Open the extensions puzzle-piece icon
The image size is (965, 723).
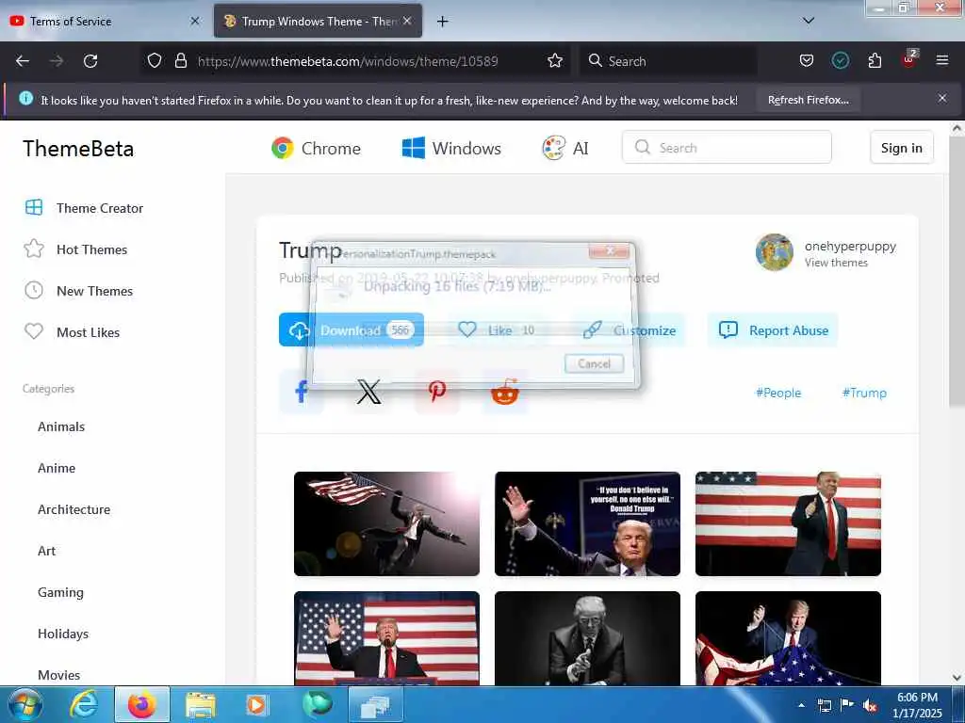[x=875, y=60]
